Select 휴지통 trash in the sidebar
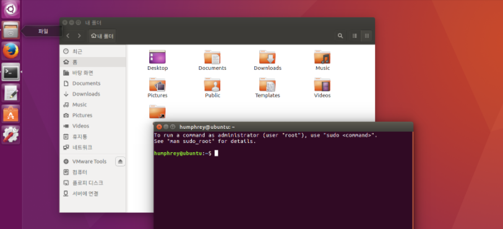This screenshot has height=229, width=503. point(93,137)
